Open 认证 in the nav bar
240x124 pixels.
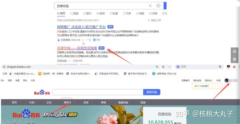[x=49, y=102]
